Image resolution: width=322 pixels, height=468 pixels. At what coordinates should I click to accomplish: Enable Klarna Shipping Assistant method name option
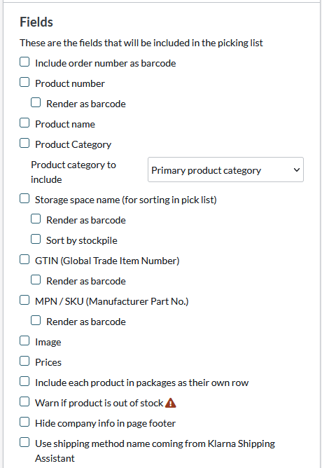click(24, 442)
